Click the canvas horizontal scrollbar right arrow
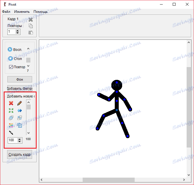Viewport: 194px width, 185px height. [184, 180]
